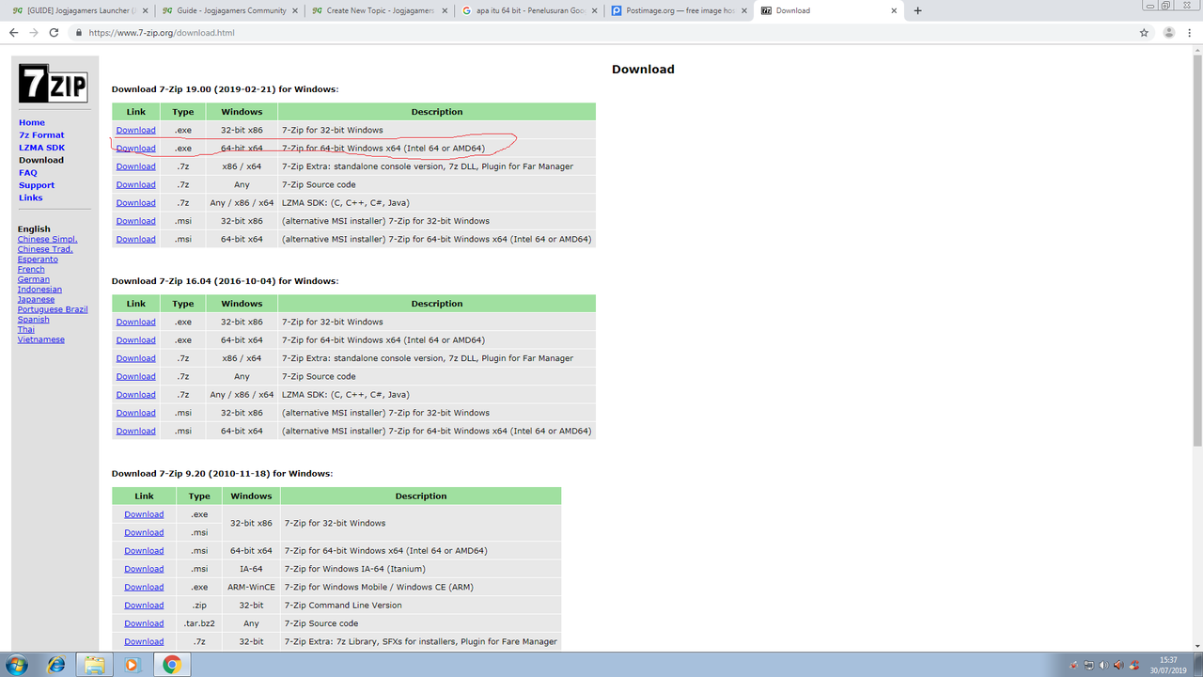
Task: Switch site language to Chinese Trad.
Action: pyautogui.click(x=45, y=249)
